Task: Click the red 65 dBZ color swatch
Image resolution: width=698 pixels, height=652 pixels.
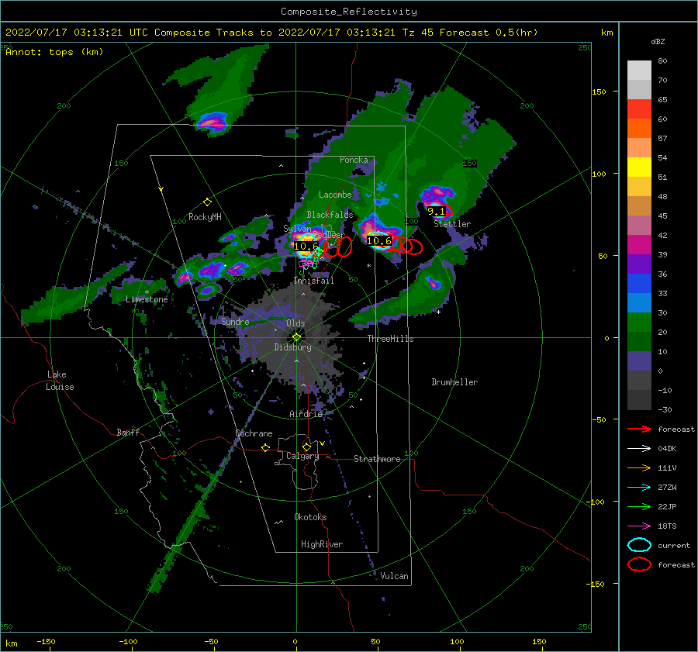Action: click(x=639, y=109)
